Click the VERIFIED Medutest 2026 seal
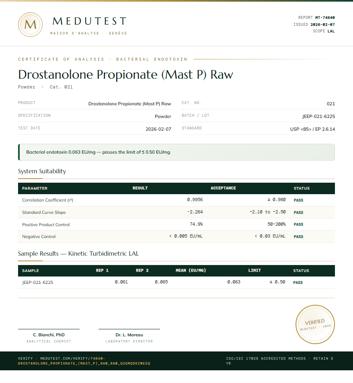The width and height of the screenshot is (353, 383). pyautogui.click(x=315, y=324)
